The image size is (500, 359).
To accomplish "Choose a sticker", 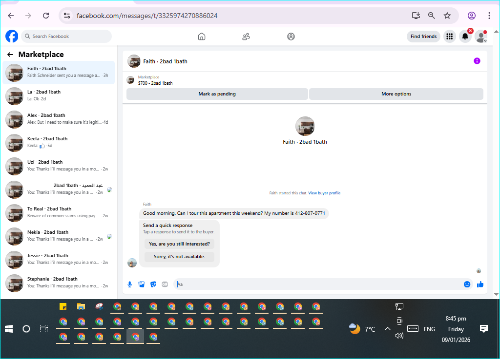I will 153,284.
